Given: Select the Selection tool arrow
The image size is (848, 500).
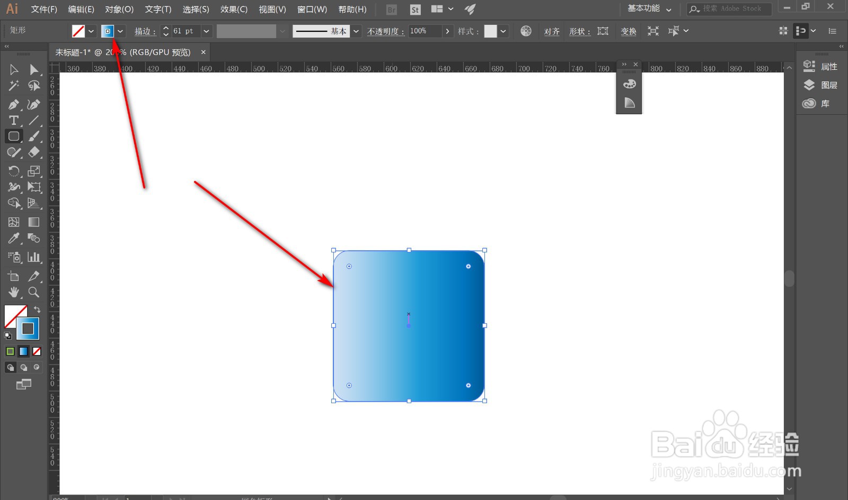Looking at the screenshot, I should coord(14,69).
